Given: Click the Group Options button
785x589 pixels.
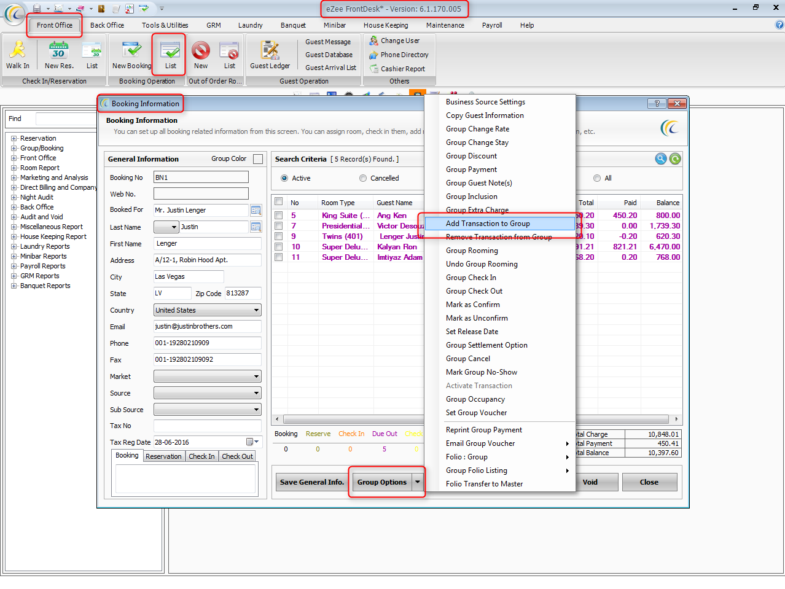Looking at the screenshot, I should [382, 482].
